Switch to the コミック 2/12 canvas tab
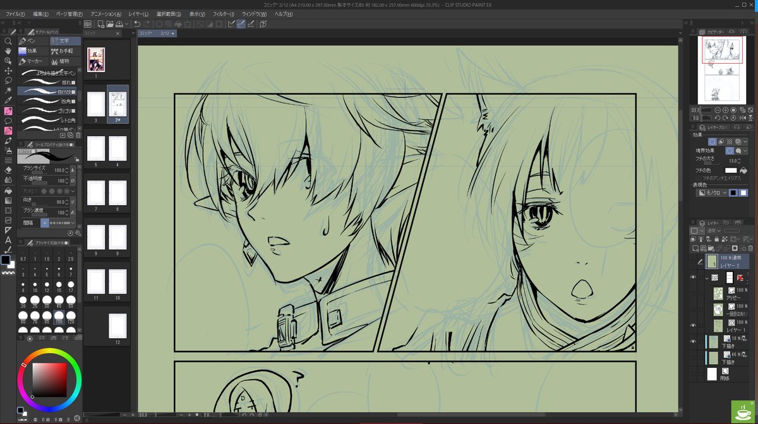This screenshot has width=758, height=424. pos(157,33)
